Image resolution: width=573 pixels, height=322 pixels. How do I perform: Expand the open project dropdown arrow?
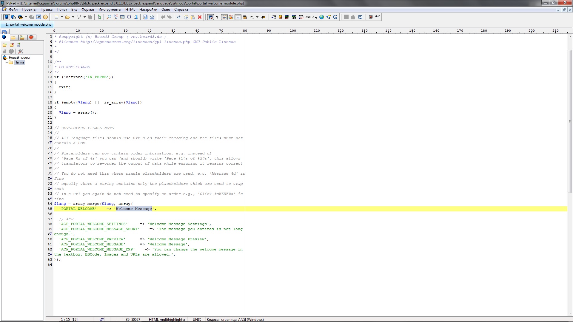coord(26,17)
